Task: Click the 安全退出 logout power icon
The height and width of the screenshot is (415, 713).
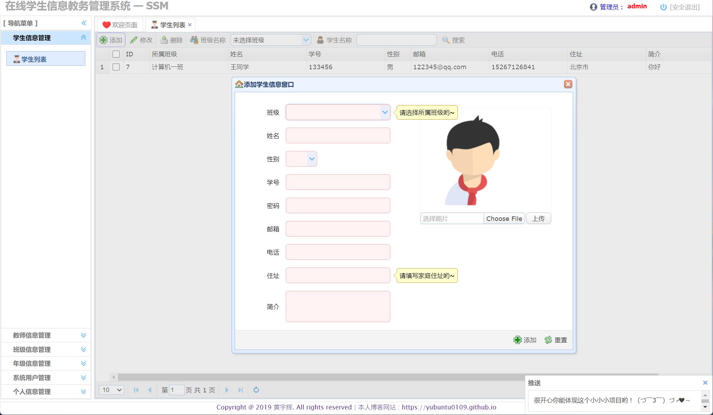Action: pos(664,7)
